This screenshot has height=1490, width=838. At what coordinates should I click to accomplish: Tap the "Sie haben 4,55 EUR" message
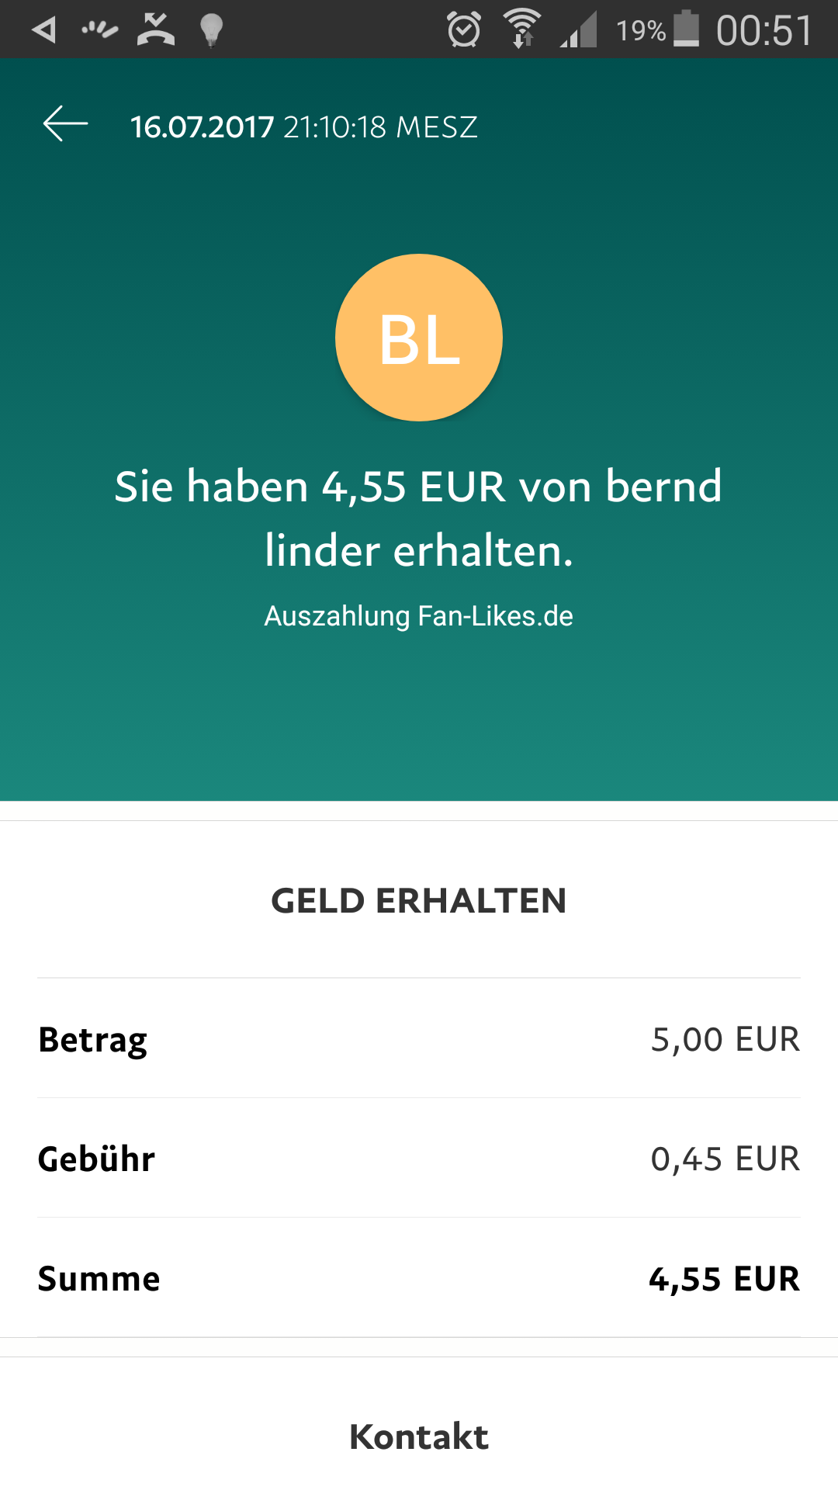[419, 518]
